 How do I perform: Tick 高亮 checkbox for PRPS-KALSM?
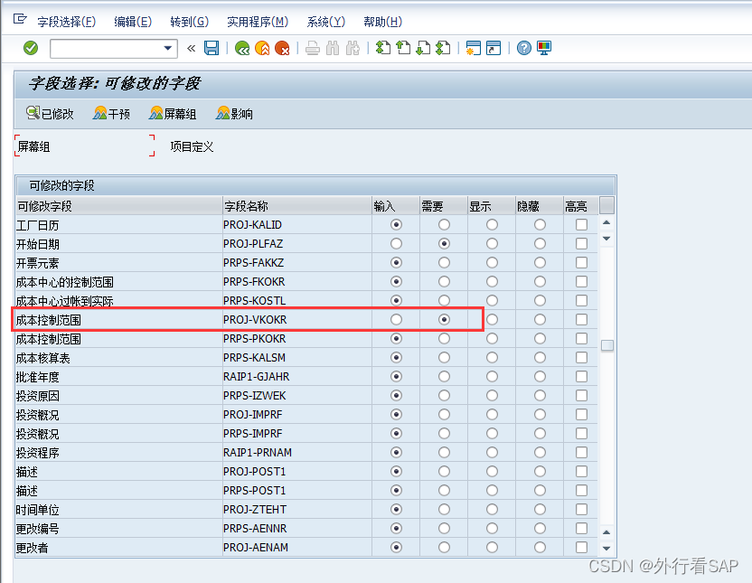click(x=581, y=357)
